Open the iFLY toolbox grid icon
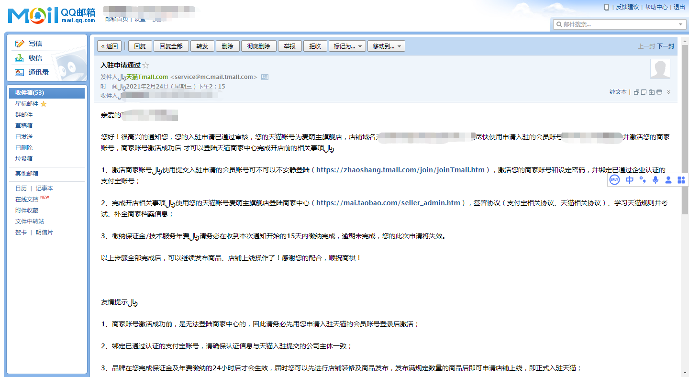Image resolution: width=689 pixels, height=377 pixels. [x=681, y=180]
